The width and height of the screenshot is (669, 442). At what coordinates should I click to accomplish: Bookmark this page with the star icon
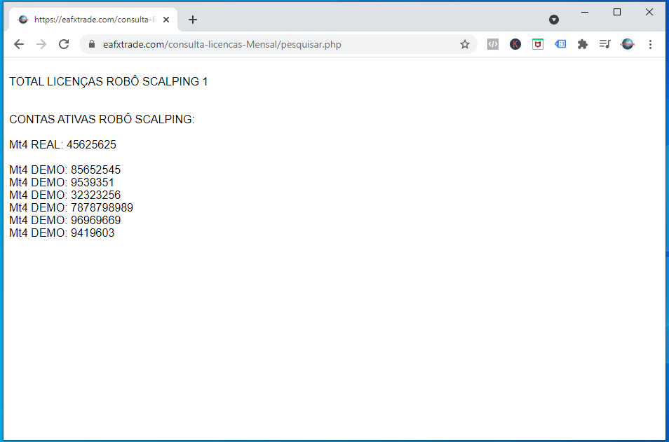point(464,44)
